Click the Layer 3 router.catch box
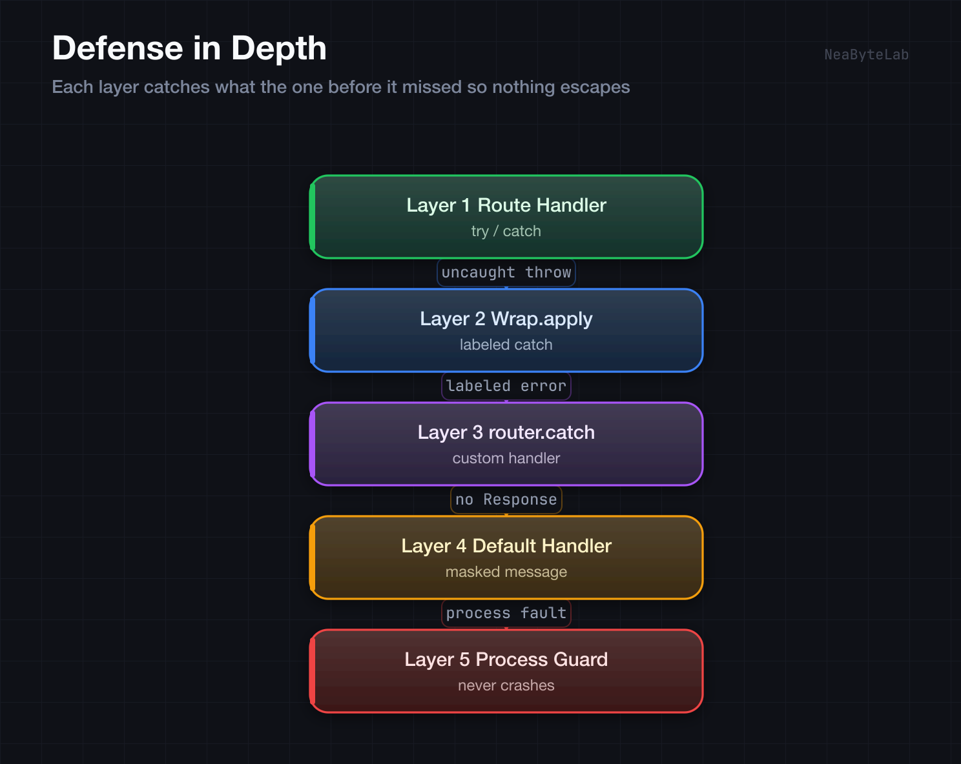The height and width of the screenshot is (764, 961). (x=506, y=444)
